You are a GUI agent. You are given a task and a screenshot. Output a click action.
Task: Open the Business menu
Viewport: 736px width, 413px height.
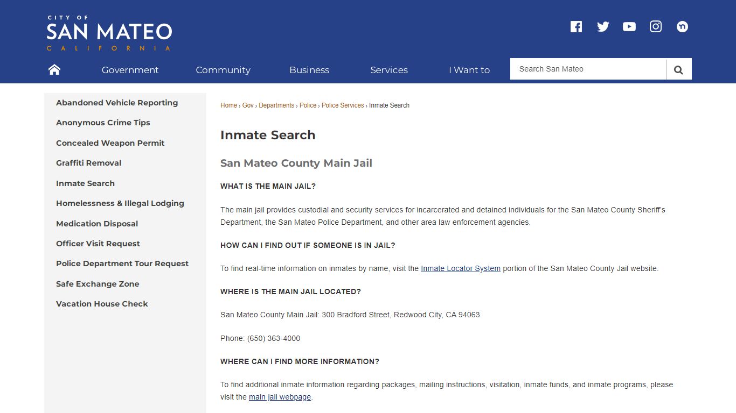click(309, 70)
